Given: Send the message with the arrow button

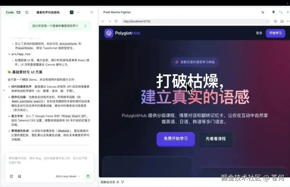Looking at the screenshot, I should tap(88, 177).
